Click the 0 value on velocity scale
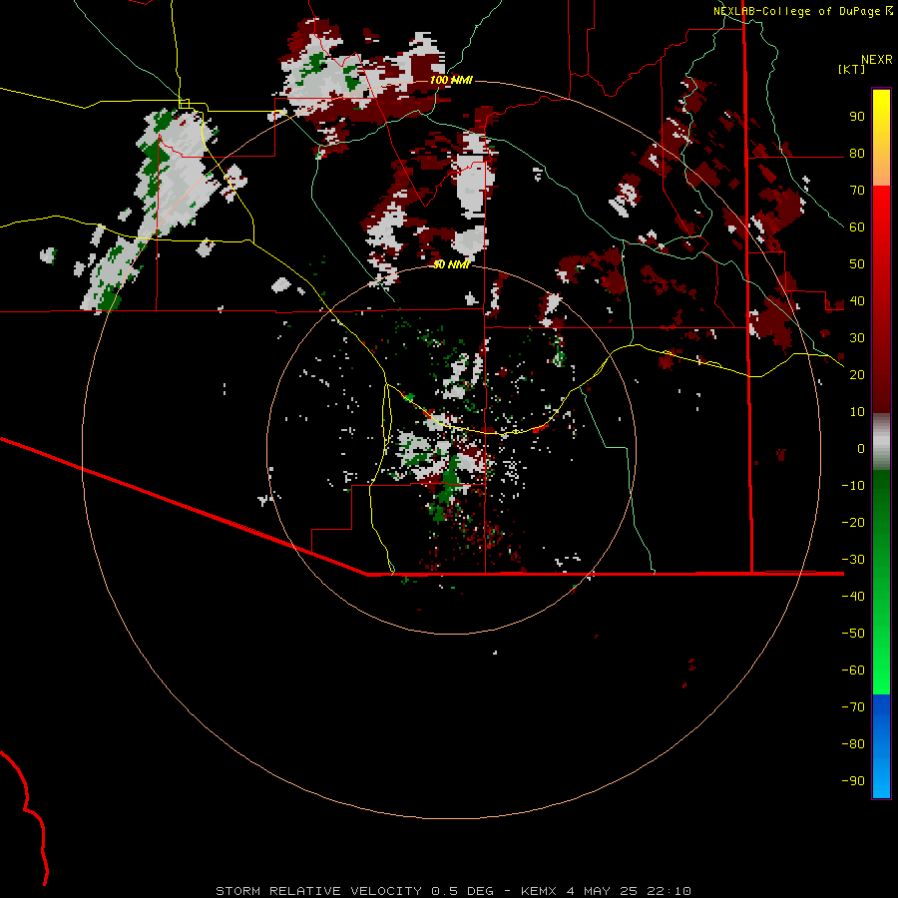The width and height of the screenshot is (898, 898). (x=861, y=448)
